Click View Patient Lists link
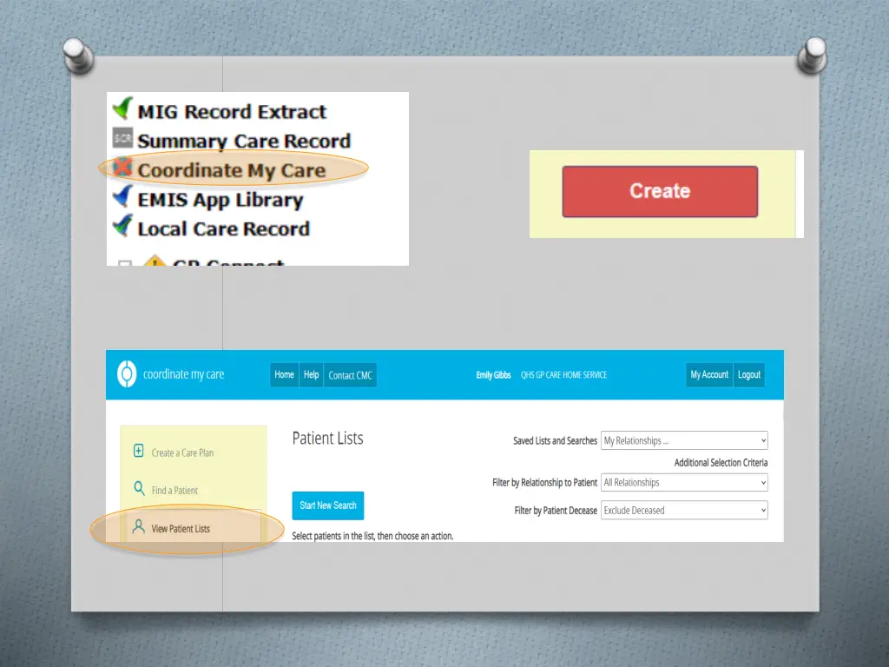This screenshot has height=667, width=889. [181, 529]
